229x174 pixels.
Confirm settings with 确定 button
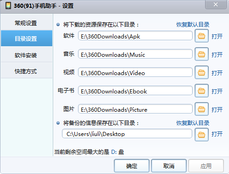[x=132, y=166]
